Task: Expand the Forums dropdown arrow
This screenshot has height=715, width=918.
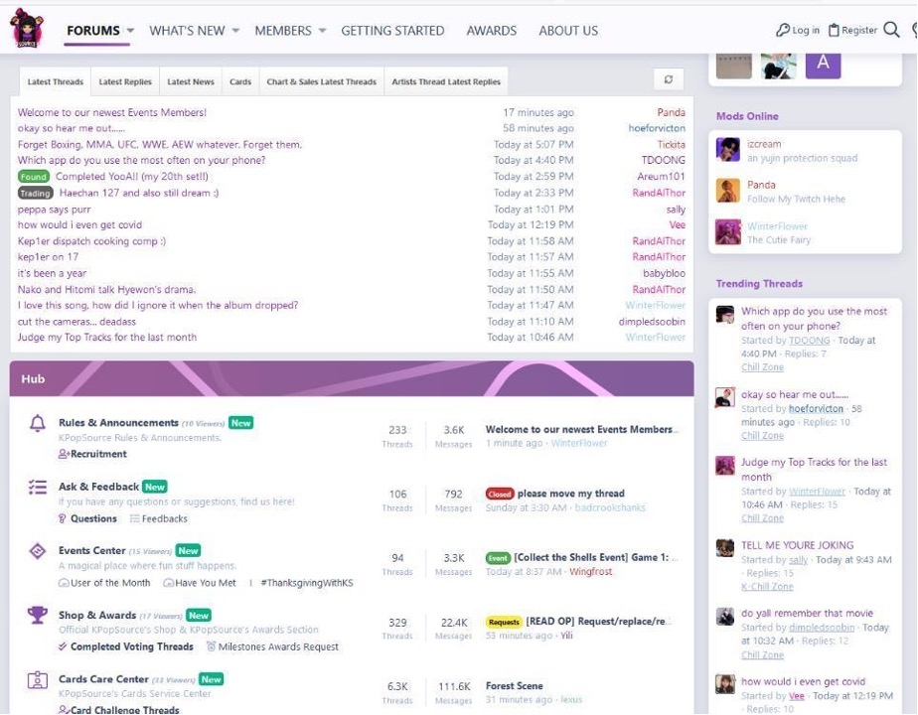Action: (130, 31)
